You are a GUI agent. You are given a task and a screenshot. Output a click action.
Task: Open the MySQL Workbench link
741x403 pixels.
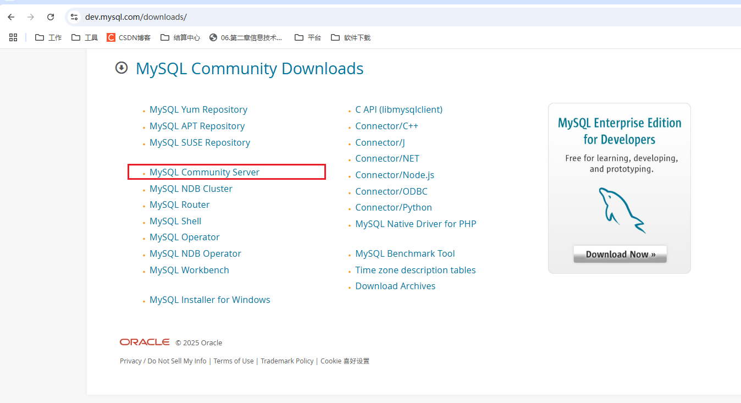coord(189,269)
